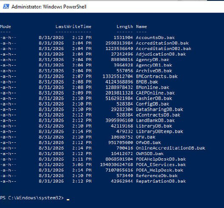Click the eContractsDB.bak file name

pyautogui.click(x=158, y=115)
